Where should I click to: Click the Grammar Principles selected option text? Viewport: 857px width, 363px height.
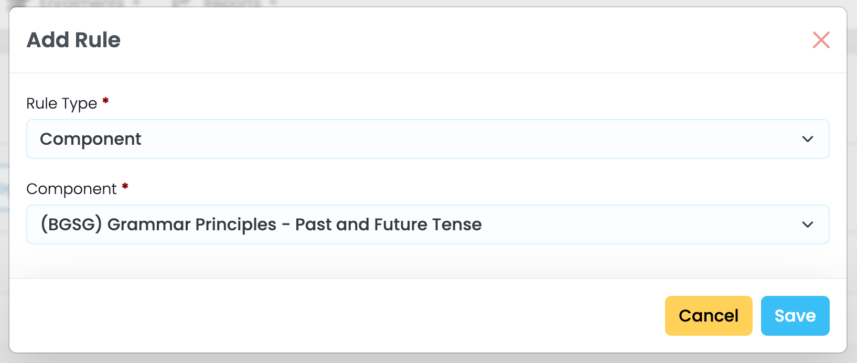pyautogui.click(x=191, y=225)
